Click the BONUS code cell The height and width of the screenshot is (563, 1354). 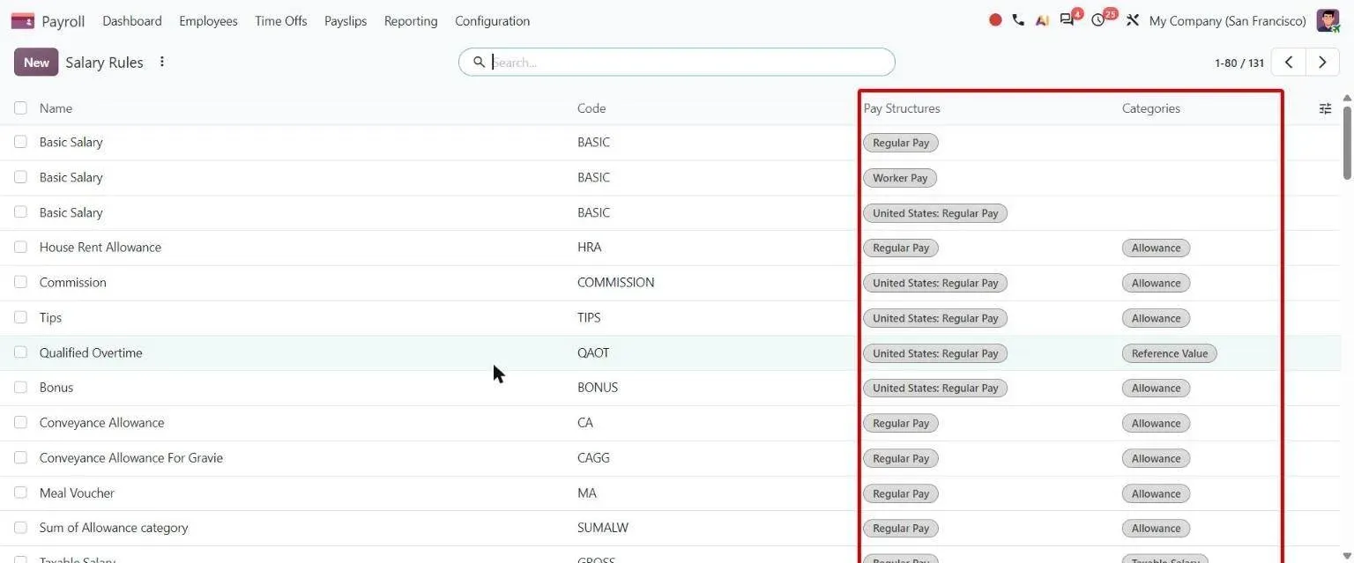598,388
